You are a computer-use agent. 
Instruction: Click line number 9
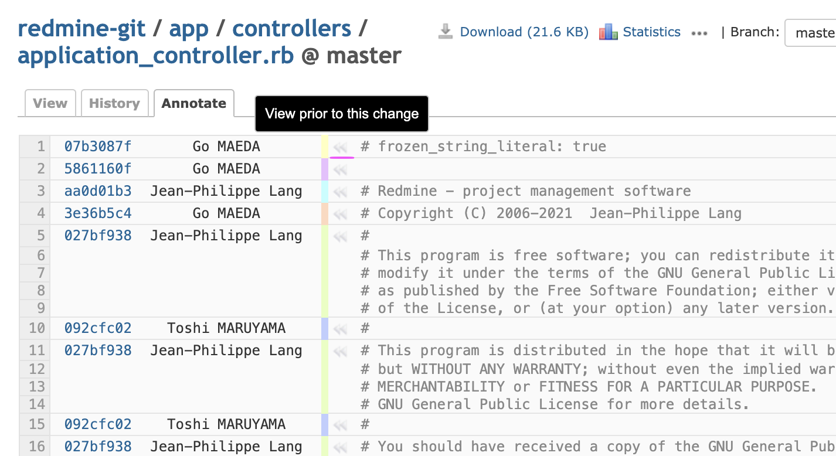[x=41, y=308]
